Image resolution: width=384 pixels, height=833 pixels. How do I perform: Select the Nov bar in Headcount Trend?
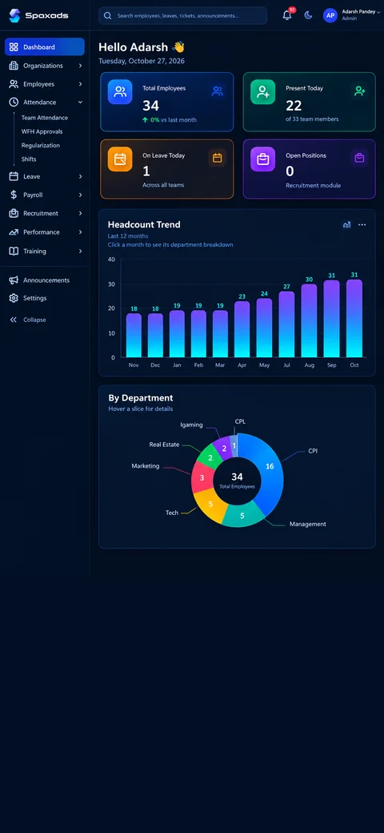(134, 336)
